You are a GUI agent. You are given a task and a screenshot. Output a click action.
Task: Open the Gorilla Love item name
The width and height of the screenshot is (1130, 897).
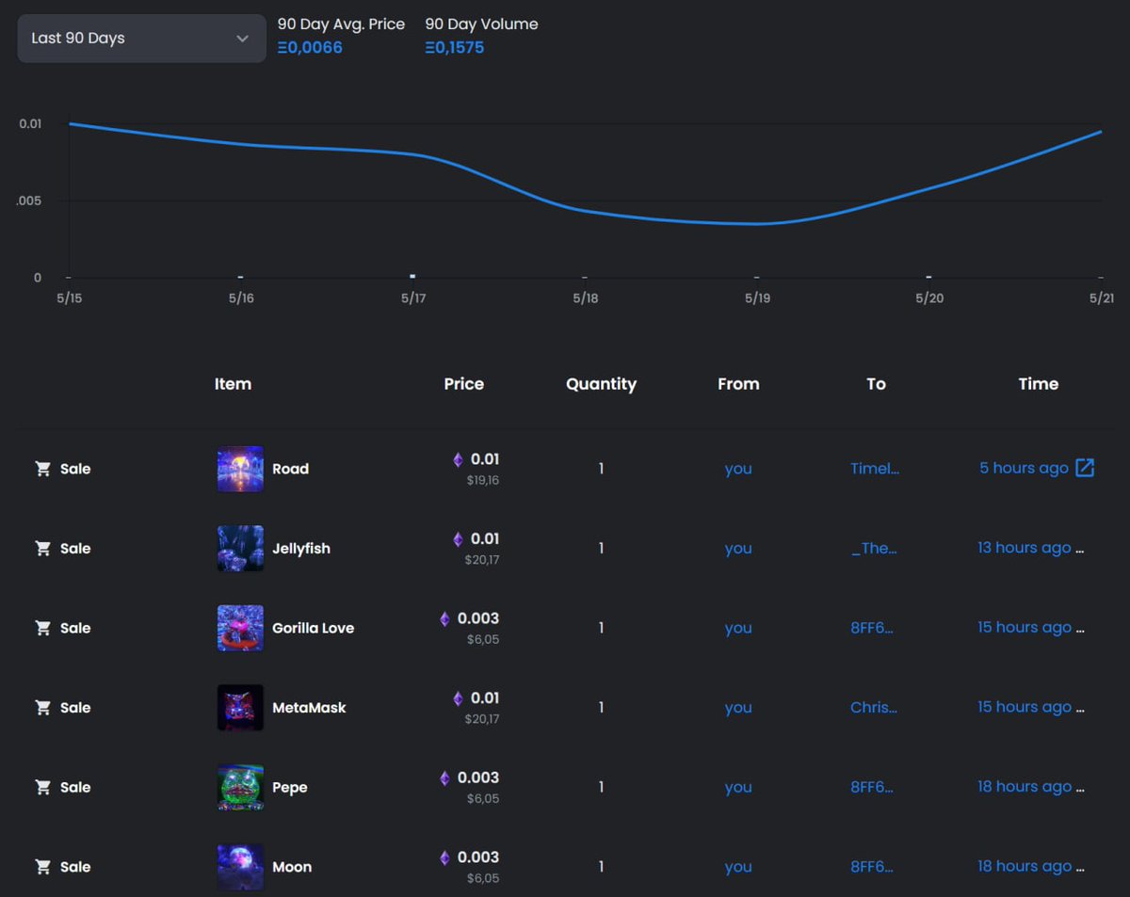(313, 628)
